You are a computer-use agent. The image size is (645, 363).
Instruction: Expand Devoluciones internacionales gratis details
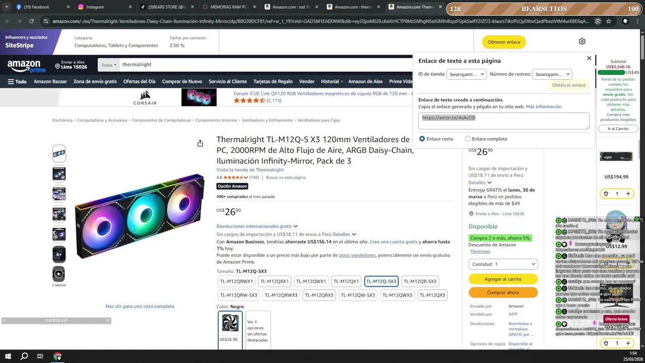coord(257,226)
